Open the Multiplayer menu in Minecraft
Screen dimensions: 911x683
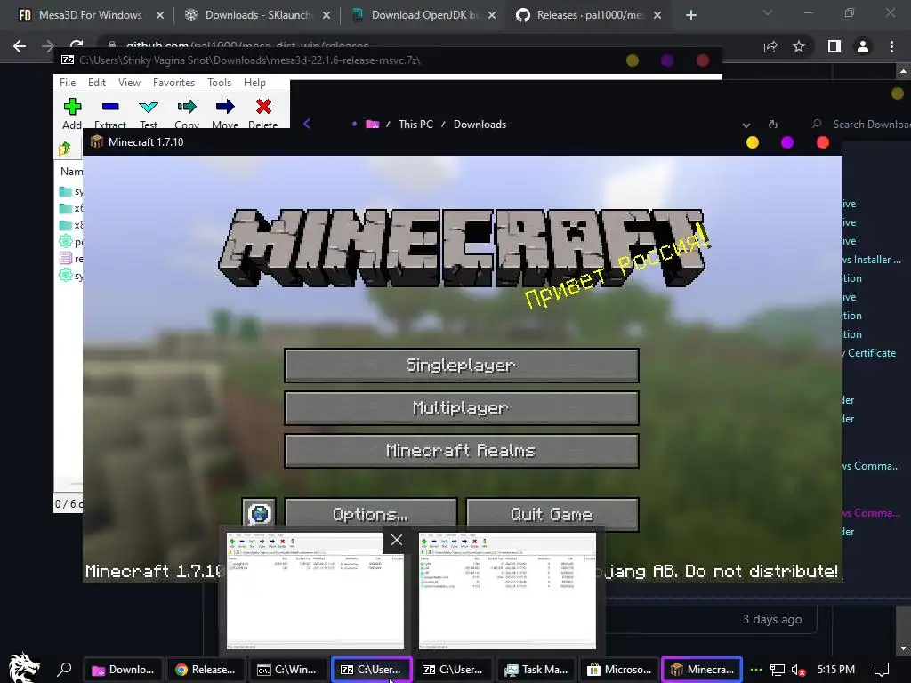pyautogui.click(x=462, y=407)
